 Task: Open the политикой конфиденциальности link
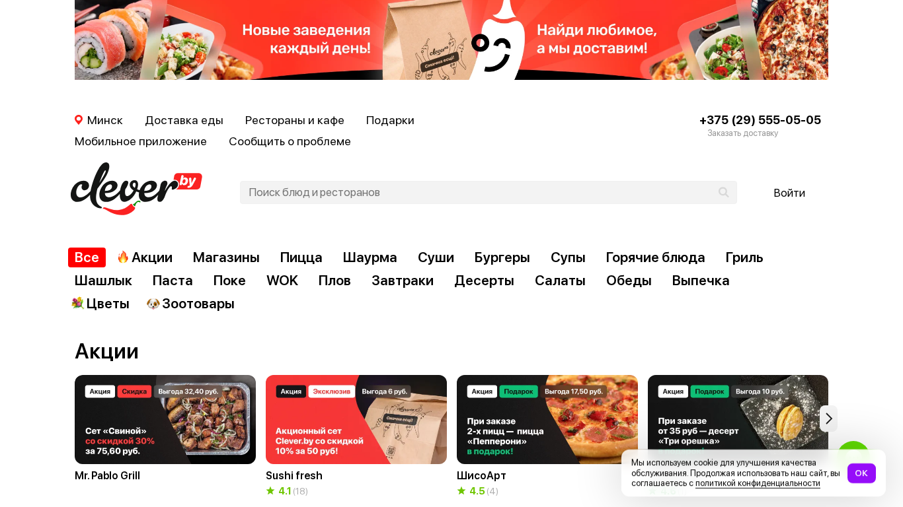(x=758, y=483)
